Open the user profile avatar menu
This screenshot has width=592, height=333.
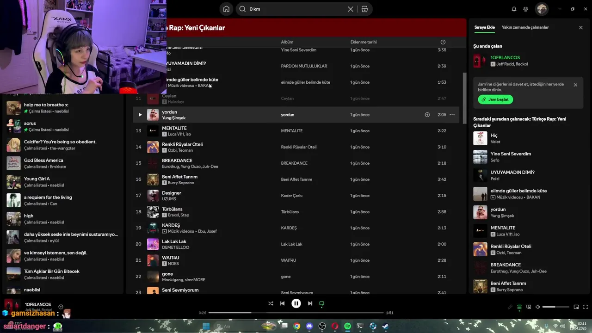coord(542,9)
